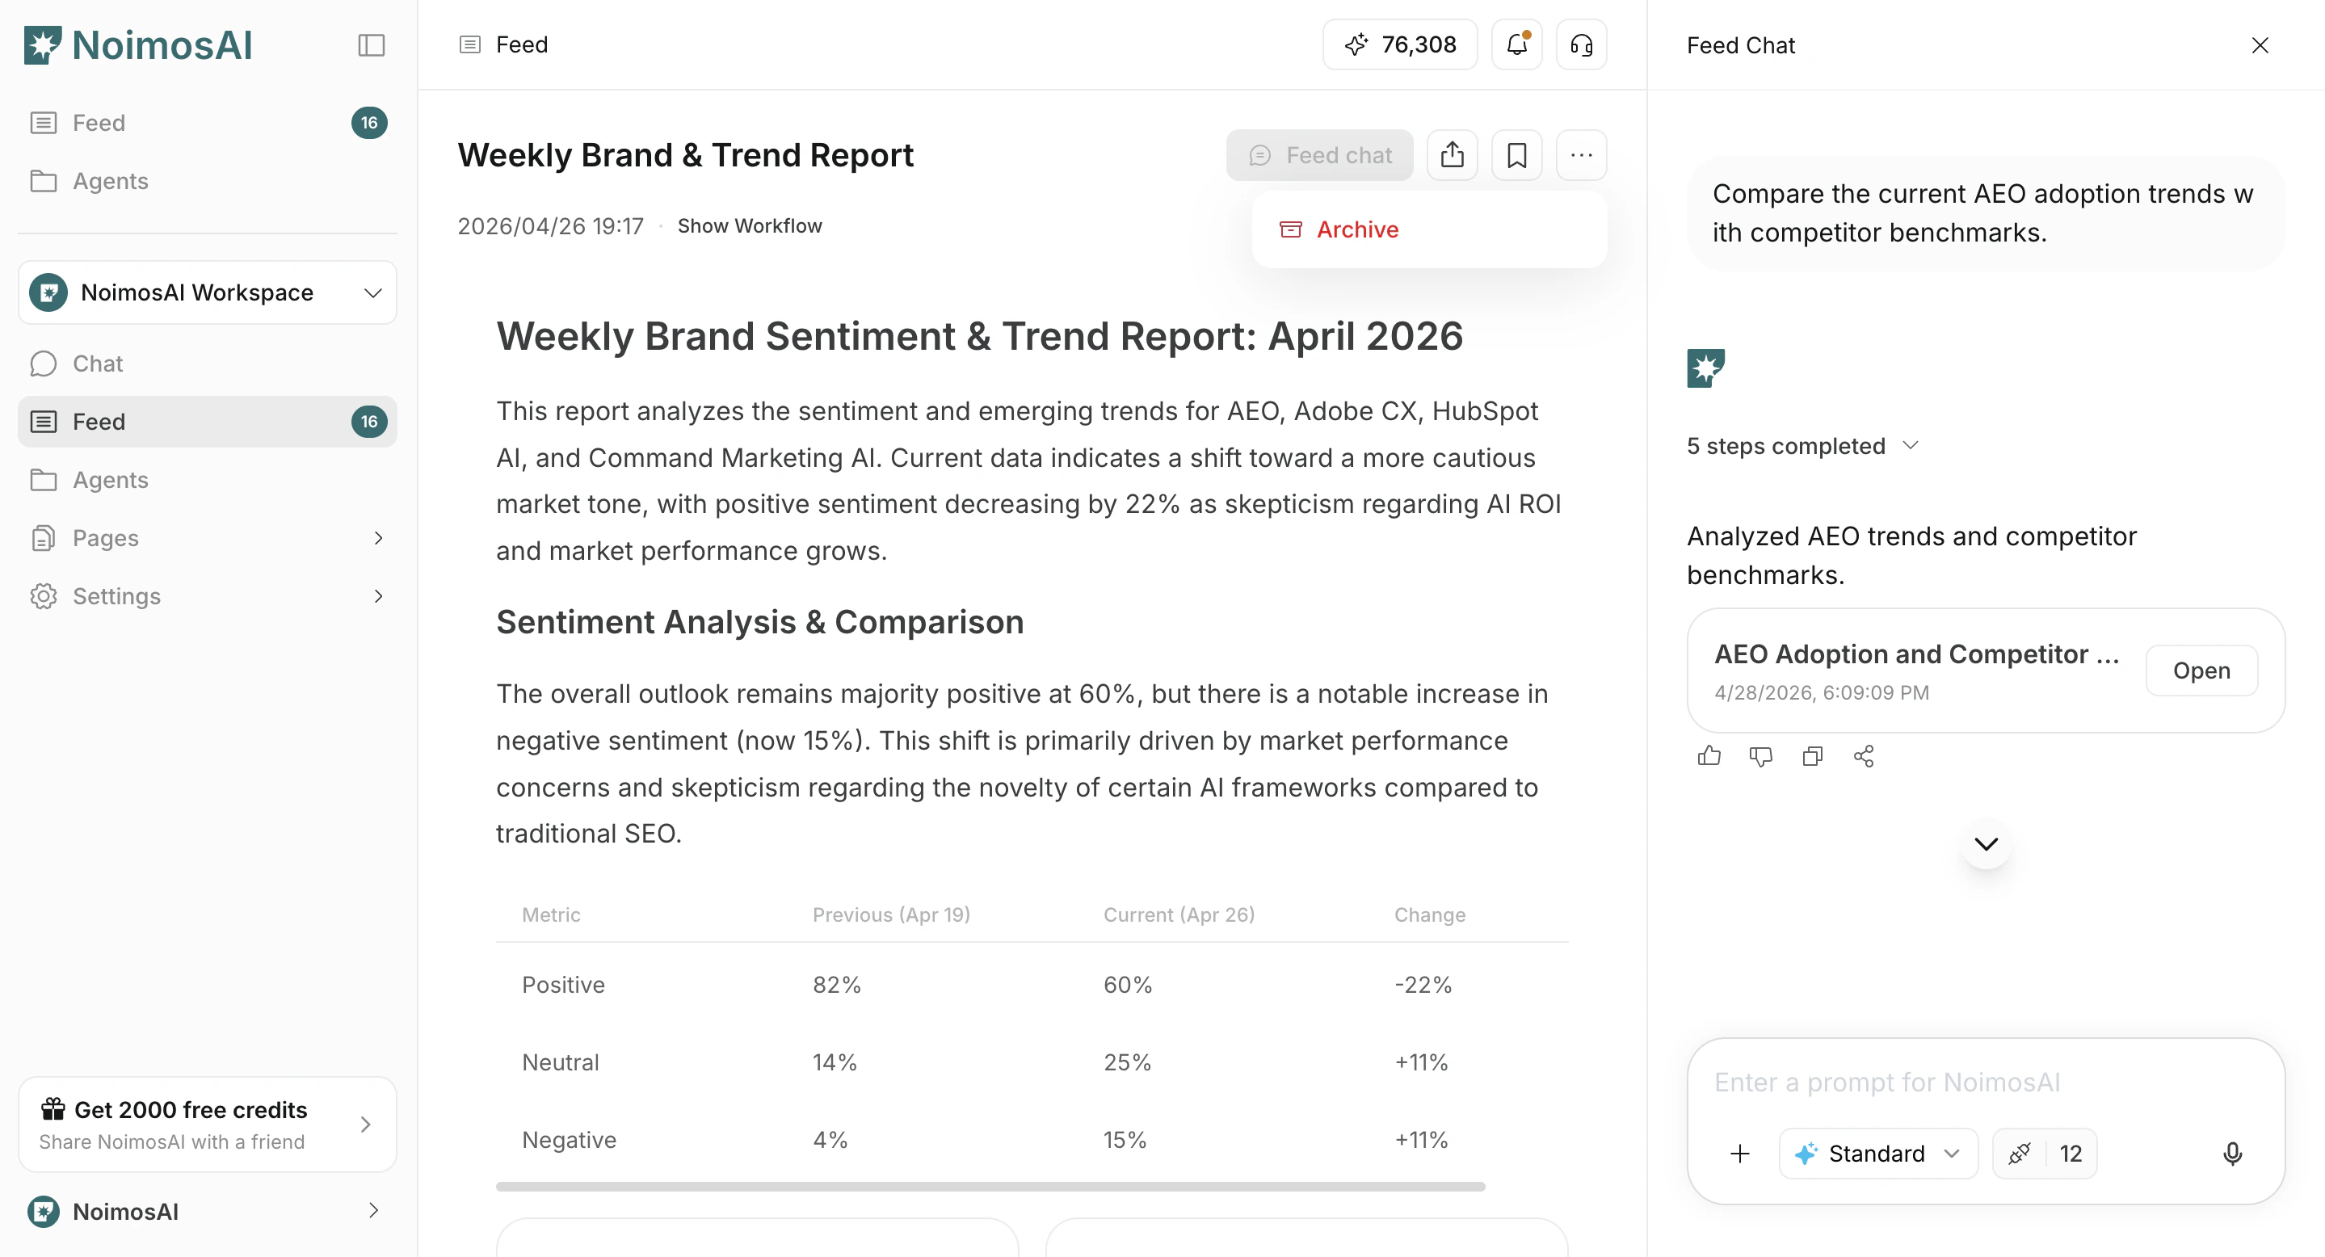Open Agents under the workspace
The height and width of the screenshot is (1257, 2325).
coord(208,480)
